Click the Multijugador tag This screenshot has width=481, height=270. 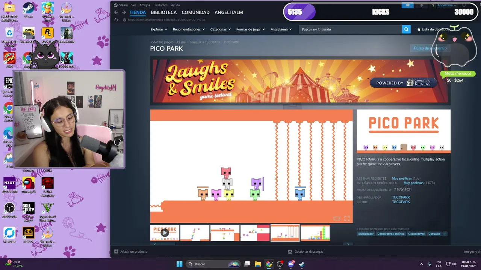coord(366,234)
